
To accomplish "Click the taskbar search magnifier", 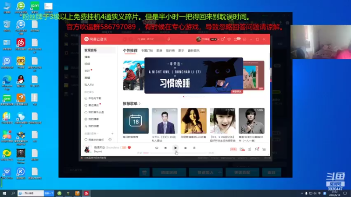I will (13, 193).
